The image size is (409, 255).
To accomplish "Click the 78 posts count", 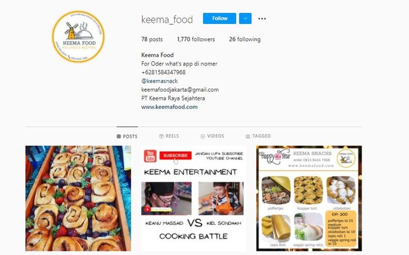I will click(152, 39).
